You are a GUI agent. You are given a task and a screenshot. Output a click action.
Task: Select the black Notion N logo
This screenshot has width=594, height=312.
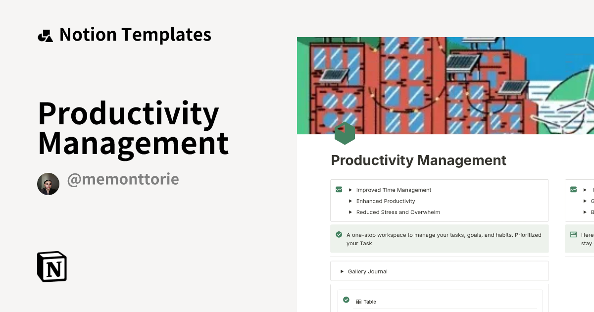51,266
